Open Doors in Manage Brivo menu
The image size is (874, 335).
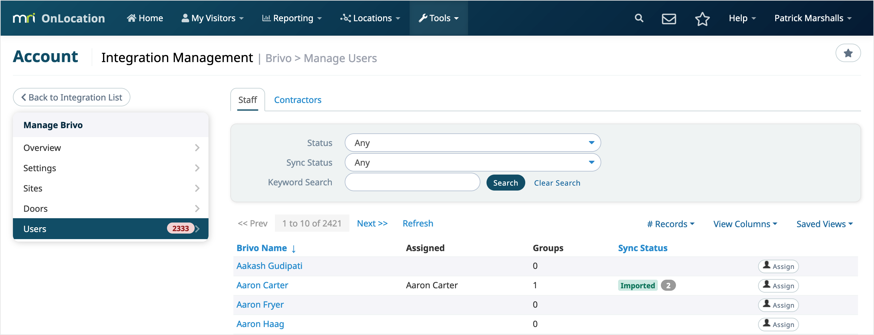click(x=111, y=208)
